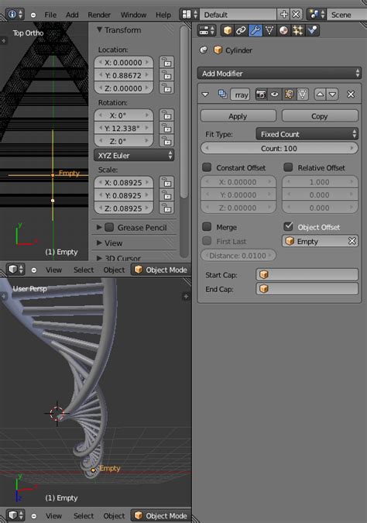Click the Rotation Y 12.338° field
367x523 pixels.
124,129
